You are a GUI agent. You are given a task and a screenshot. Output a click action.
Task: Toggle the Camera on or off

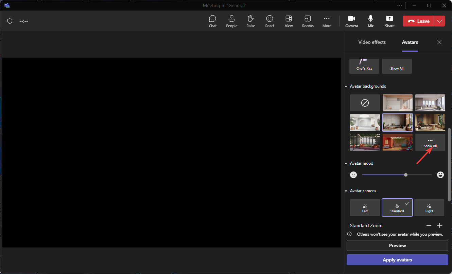[352, 21]
